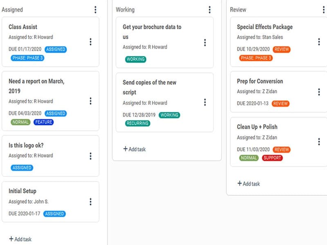Open 'Is this logo ok?' card menu
327x245 pixels.
90,156
